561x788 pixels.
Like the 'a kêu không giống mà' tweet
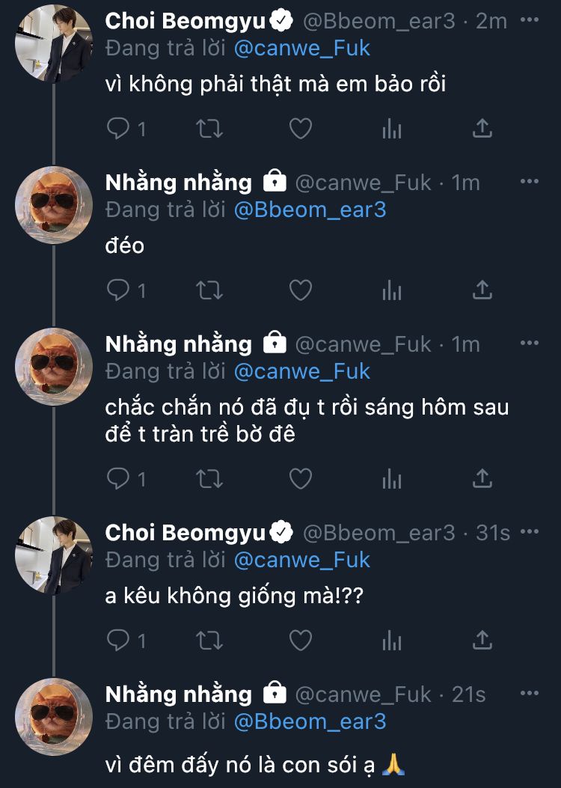(x=300, y=641)
